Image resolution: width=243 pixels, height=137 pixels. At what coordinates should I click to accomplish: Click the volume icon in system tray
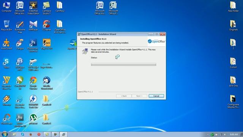225,134
